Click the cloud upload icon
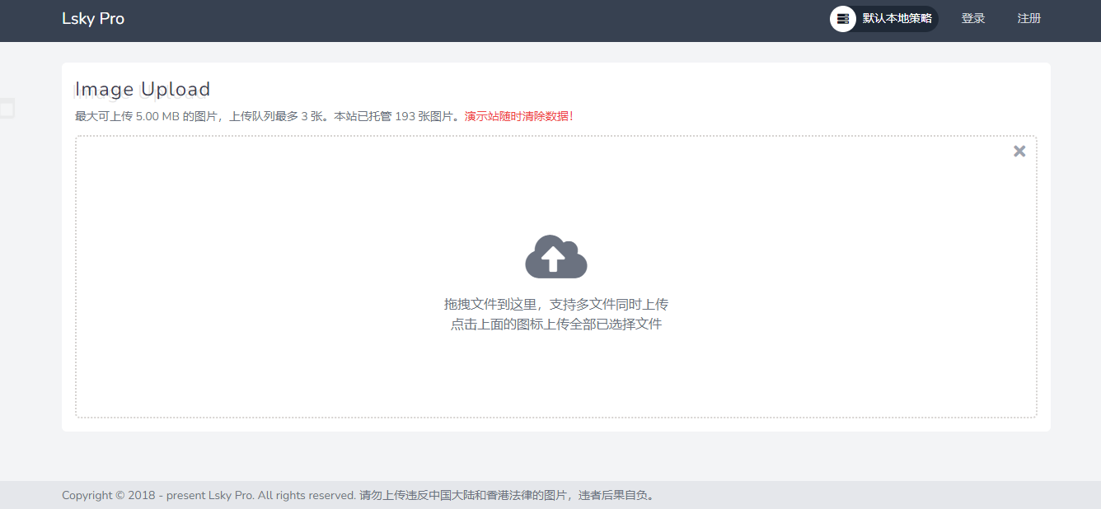 [555, 257]
